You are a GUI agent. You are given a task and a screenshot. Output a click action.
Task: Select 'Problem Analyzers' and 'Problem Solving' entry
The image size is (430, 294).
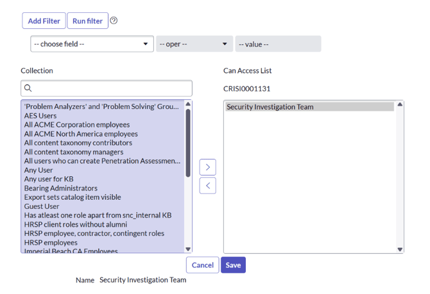pos(101,106)
